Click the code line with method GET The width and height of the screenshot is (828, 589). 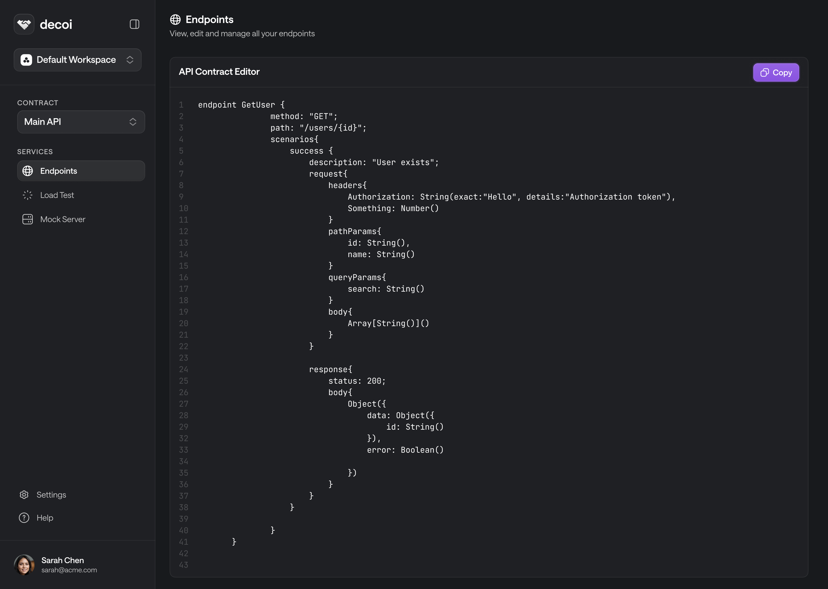pyautogui.click(x=304, y=116)
